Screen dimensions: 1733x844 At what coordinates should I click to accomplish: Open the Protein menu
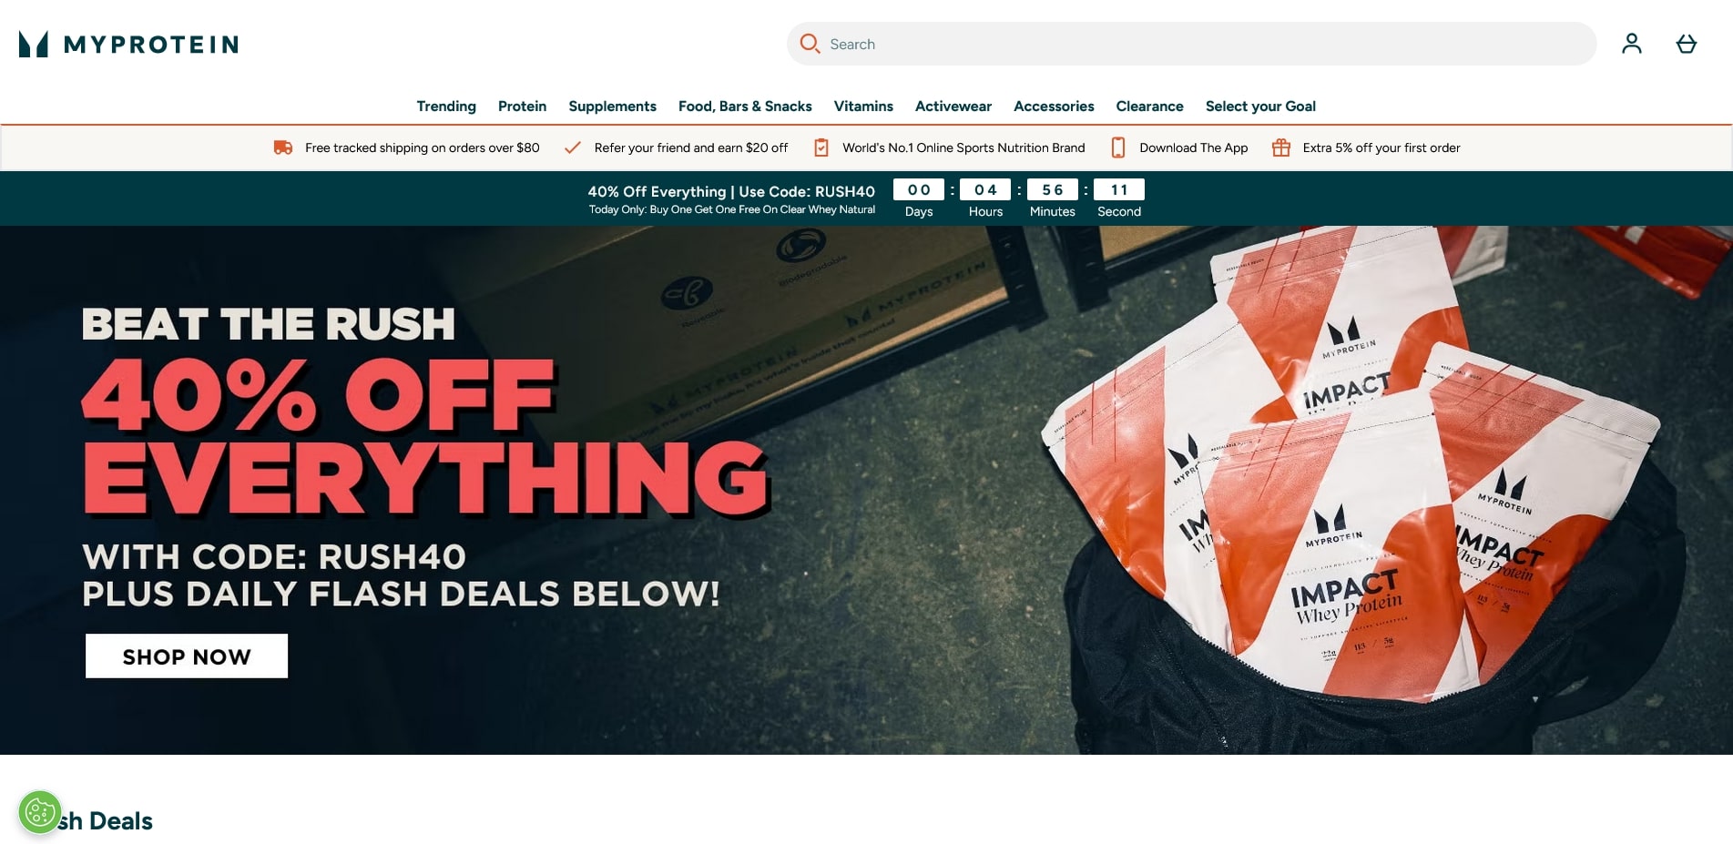point(522,107)
